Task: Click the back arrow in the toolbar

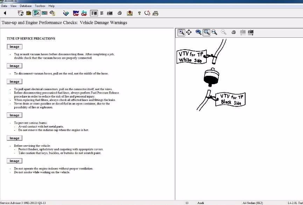Action: [5, 13]
